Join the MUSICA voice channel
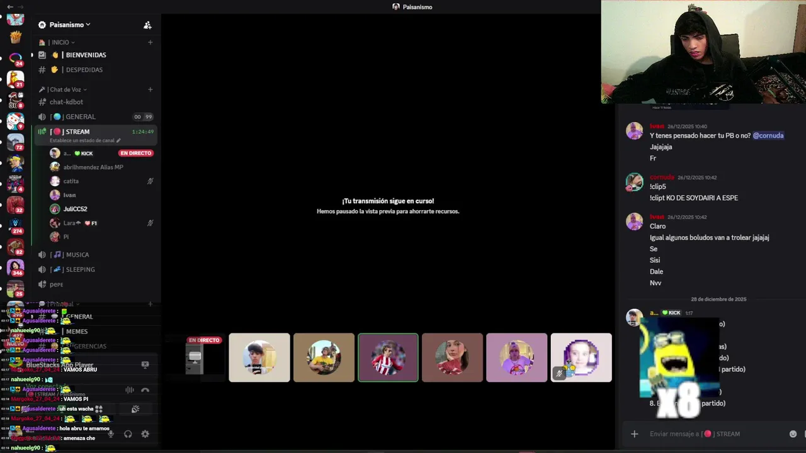Image resolution: width=806 pixels, height=453 pixels. (94, 255)
